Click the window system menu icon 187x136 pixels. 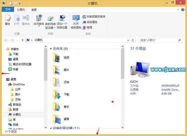3,3
